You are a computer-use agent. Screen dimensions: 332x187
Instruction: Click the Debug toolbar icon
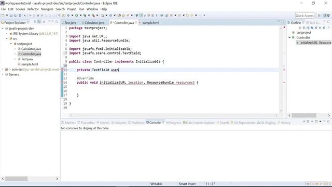(x=68, y=15)
